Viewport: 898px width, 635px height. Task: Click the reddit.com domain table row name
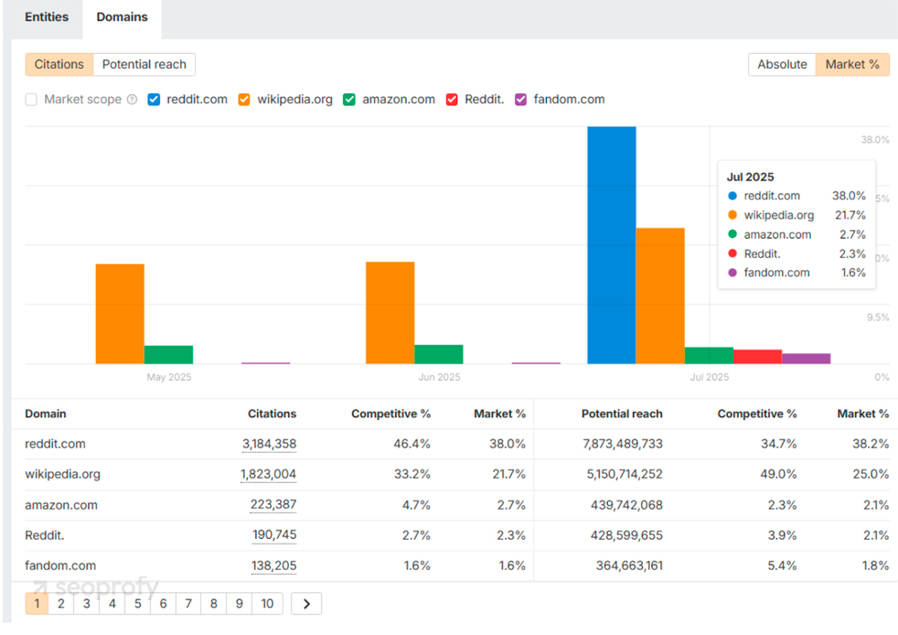click(x=55, y=444)
